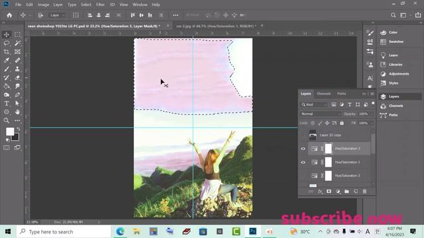The image size is (424, 238).
Task: Open the Swatches panel
Action: click(x=396, y=42)
